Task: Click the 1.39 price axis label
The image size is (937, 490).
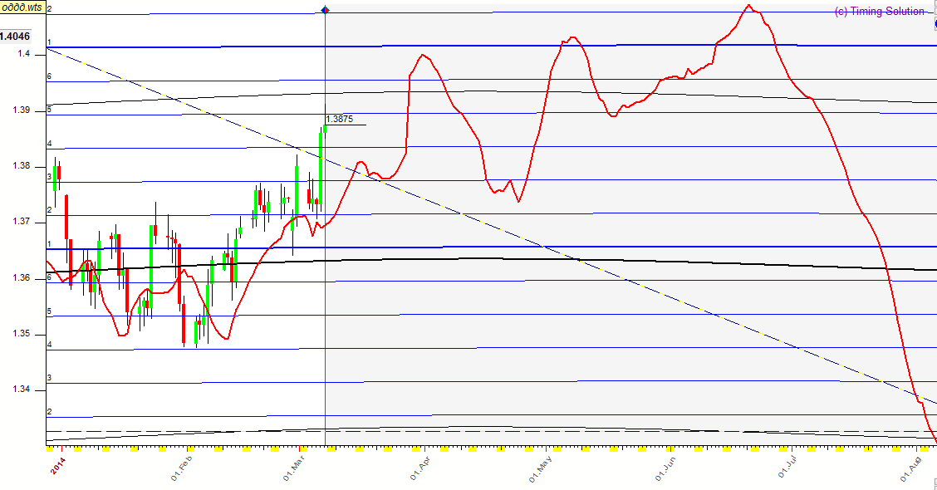Action: click(x=10, y=110)
